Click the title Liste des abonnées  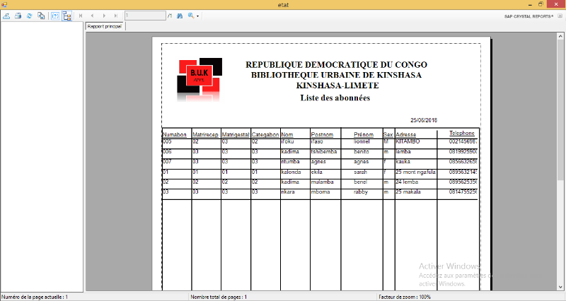coord(335,98)
